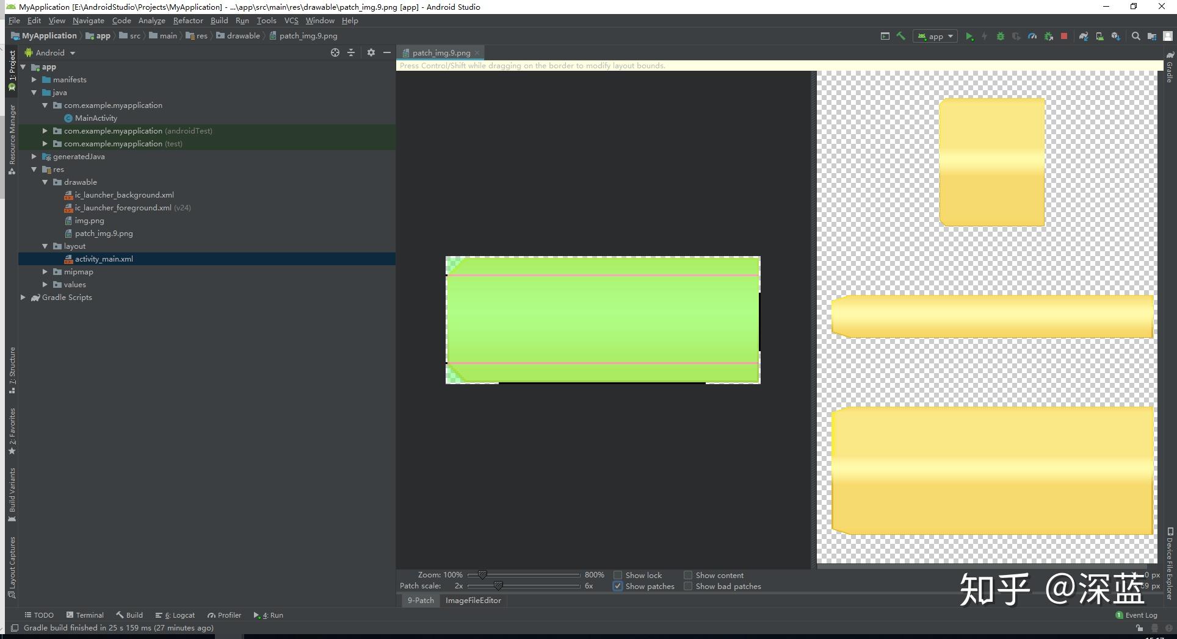Enable the Show lock checkbox

coord(618,575)
